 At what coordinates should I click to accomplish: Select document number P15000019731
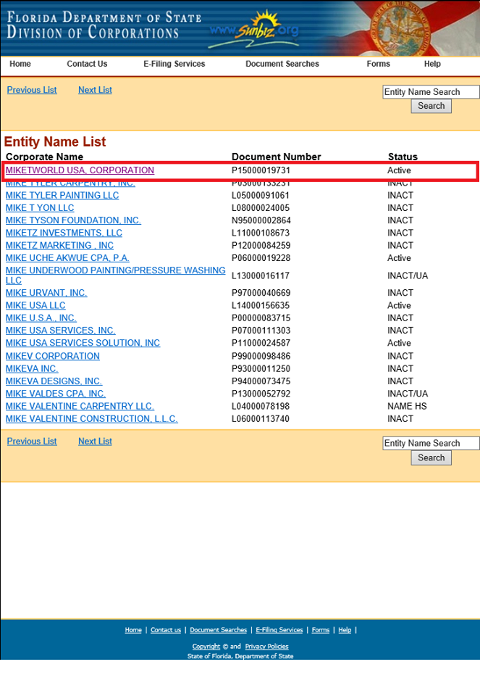(x=261, y=170)
